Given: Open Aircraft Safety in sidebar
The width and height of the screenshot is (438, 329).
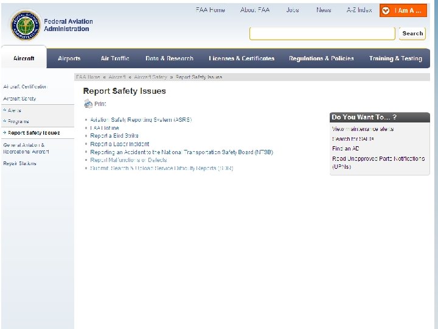Looking at the screenshot, I should click(19, 99).
